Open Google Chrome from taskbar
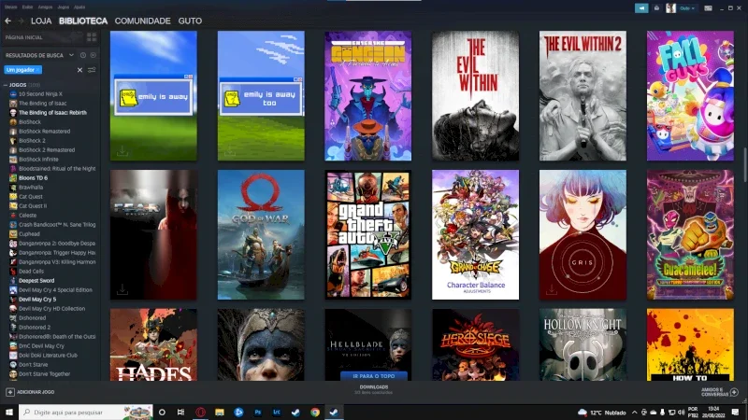The height and width of the screenshot is (420, 748). (315, 412)
